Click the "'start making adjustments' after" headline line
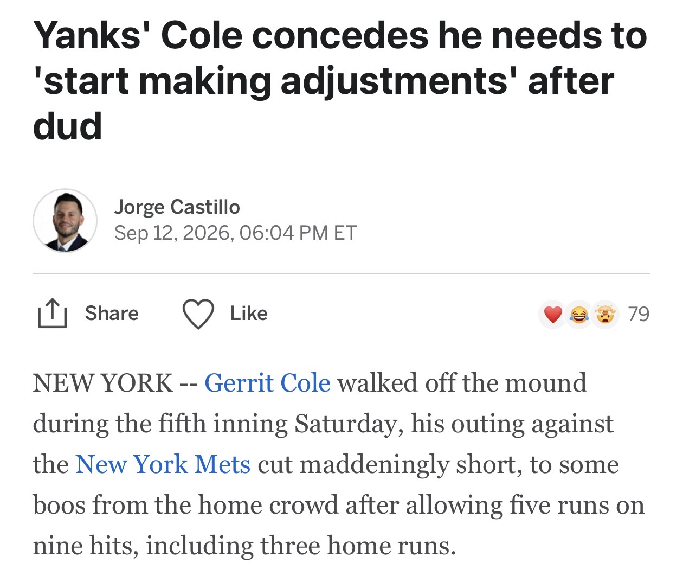 tap(324, 81)
